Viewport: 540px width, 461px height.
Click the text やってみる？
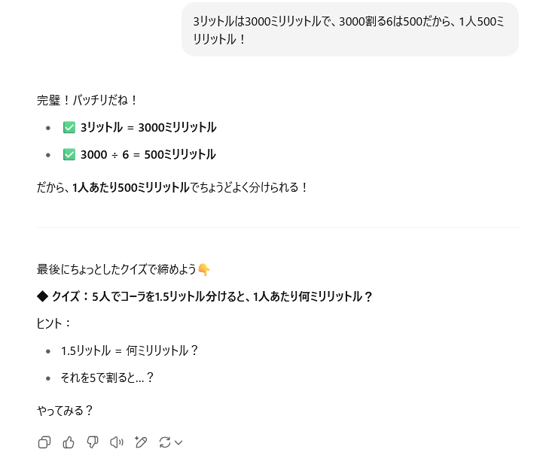65,411
